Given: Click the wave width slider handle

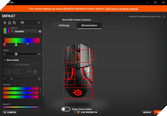Looking at the screenshot, I should [x=11, y=79].
